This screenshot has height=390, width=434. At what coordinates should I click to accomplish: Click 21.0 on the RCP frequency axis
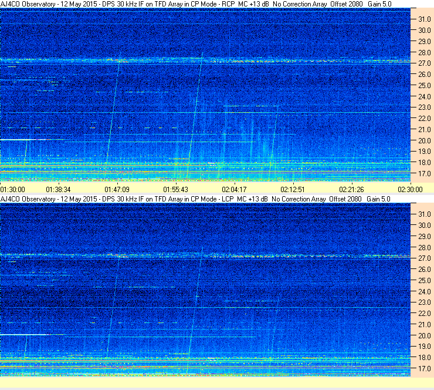424,130
